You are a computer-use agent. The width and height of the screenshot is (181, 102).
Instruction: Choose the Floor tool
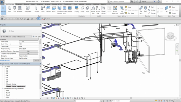tap(54, 9)
